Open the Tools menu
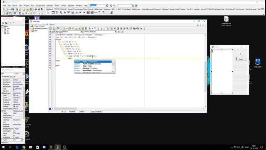This screenshot has width=266, height=150. pyautogui.click(x=57, y=5)
